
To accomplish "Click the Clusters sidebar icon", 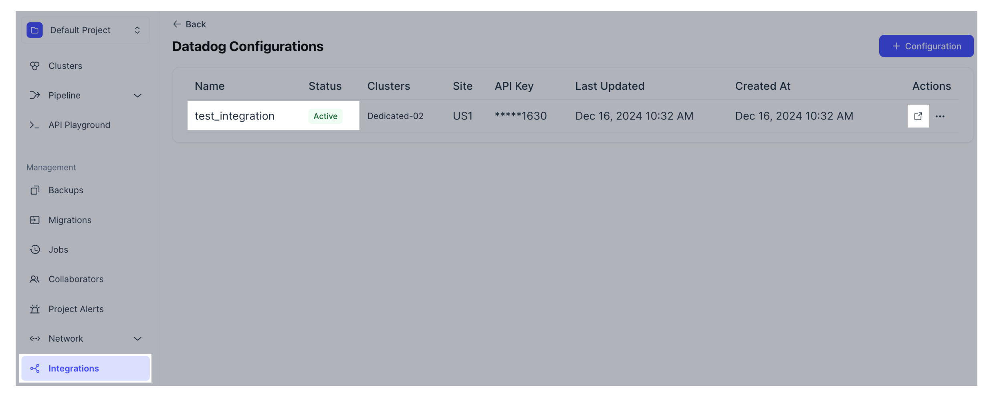I will coord(35,66).
